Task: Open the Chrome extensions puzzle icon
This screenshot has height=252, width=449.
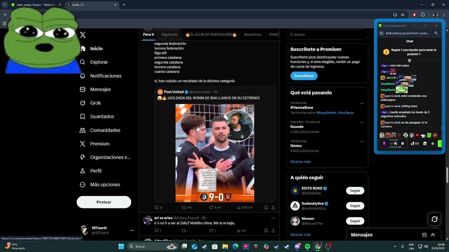Action: click(423, 15)
